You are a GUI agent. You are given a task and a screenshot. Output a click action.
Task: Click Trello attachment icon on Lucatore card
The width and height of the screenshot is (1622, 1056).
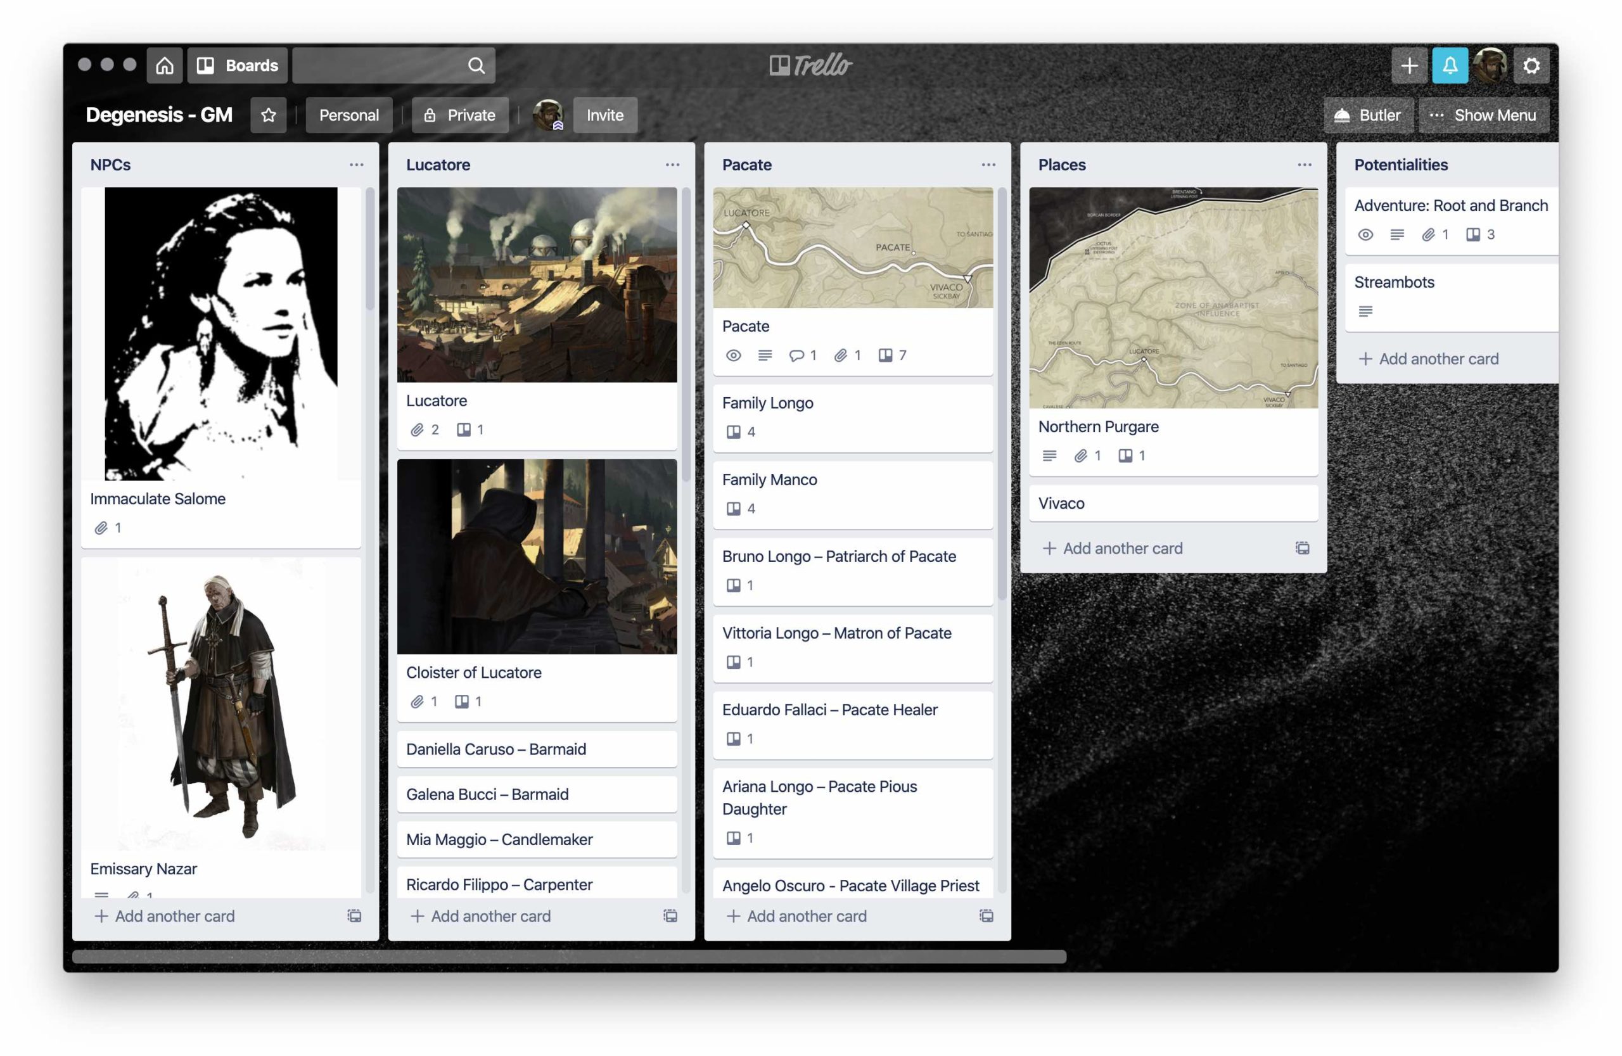[463, 430]
